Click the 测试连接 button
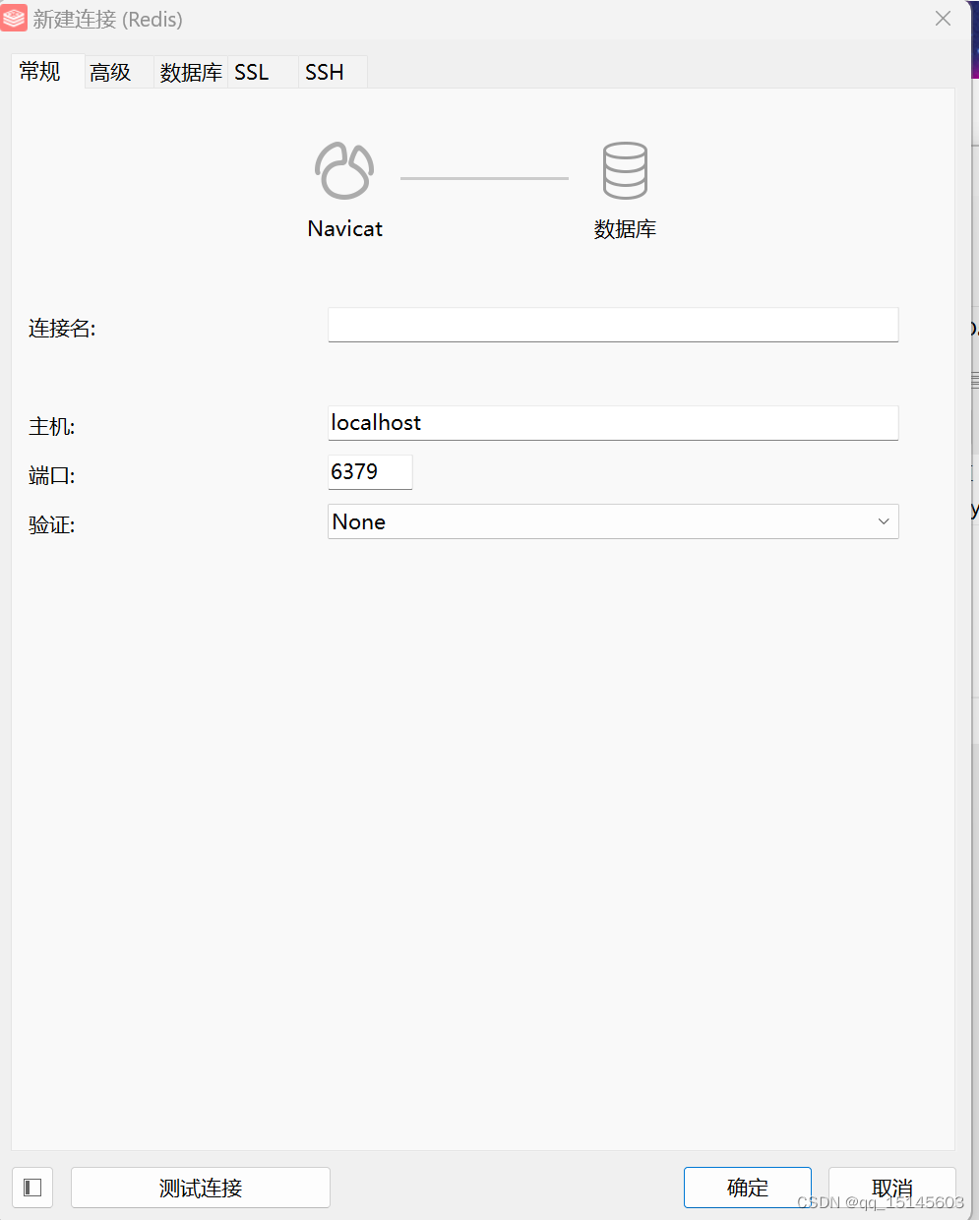Image resolution: width=979 pixels, height=1220 pixels. (x=201, y=1188)
